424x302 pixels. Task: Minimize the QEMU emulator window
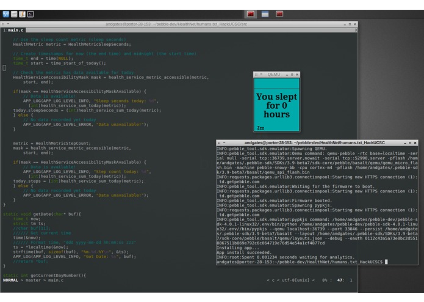[x=287, y=75]
